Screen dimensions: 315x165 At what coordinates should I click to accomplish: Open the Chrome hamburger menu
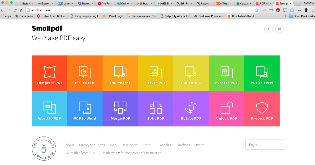(313, 10)
